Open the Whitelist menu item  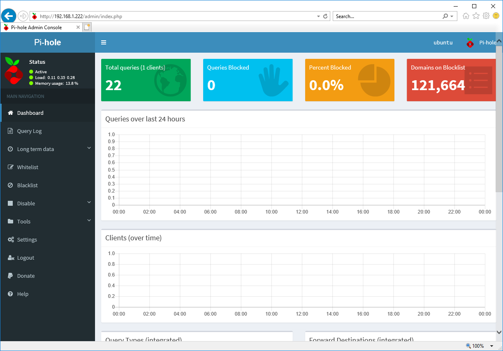tap(48, 167)
